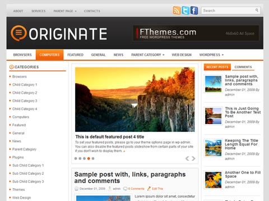Expand the Parent Category dropdown menu
Viewport: 269px width, 201px height.
(148, 55)
